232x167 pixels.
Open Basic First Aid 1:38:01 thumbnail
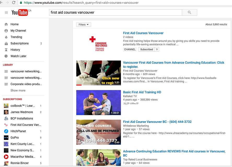[x=98, y=103]
